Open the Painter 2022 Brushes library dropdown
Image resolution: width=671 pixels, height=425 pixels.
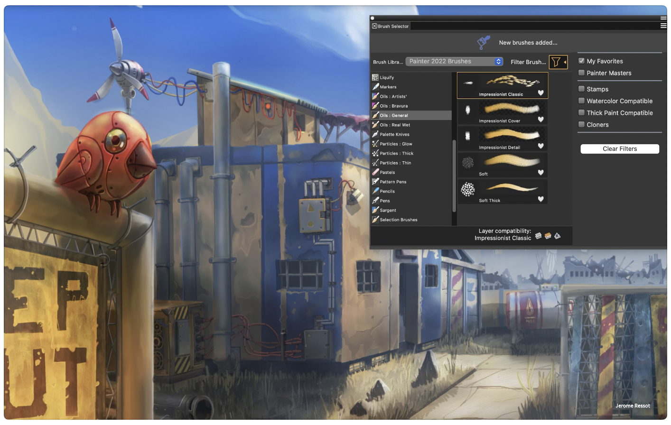tap(454, 62)
